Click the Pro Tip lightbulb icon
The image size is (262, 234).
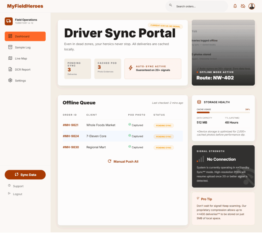(198, 199)
